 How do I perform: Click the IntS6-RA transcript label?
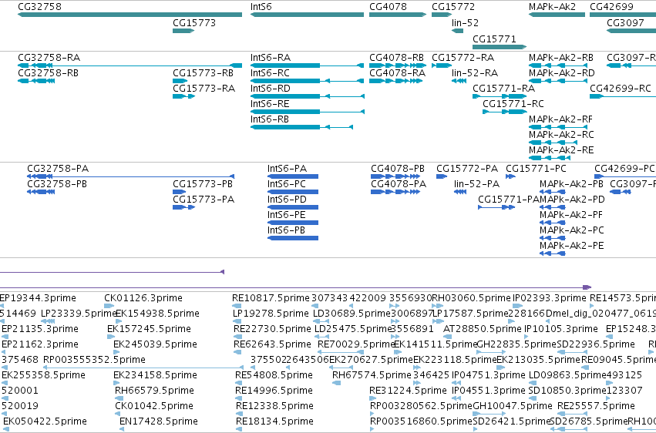pos(271,57)
